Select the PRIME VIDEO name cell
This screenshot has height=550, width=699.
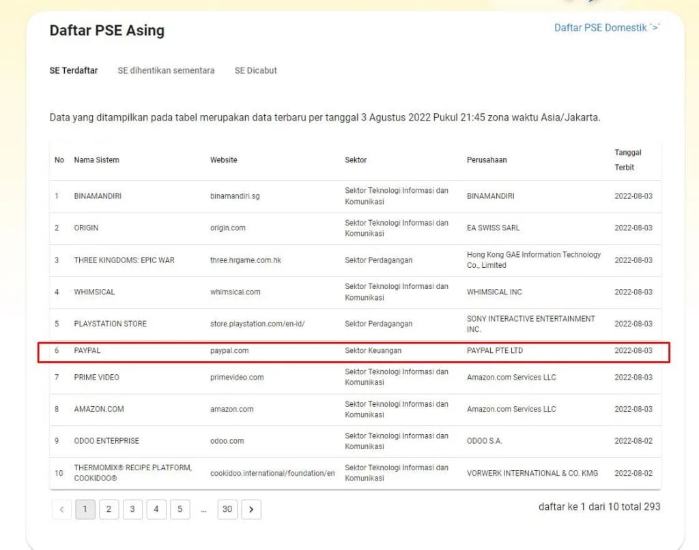pos(96,378)
